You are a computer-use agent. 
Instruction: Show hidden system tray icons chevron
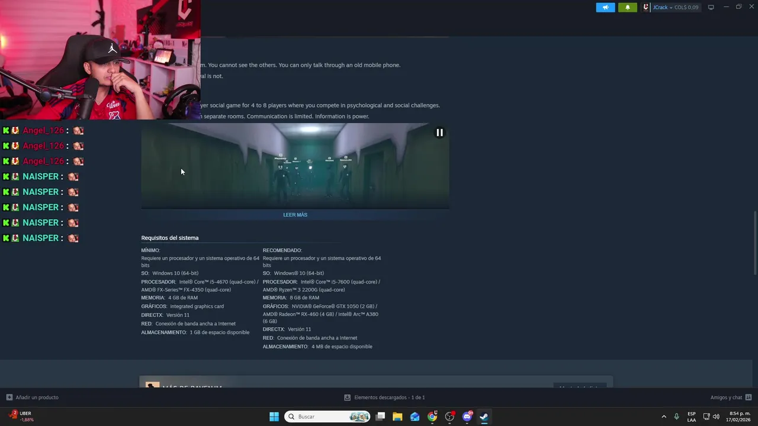tap(664, 417)
